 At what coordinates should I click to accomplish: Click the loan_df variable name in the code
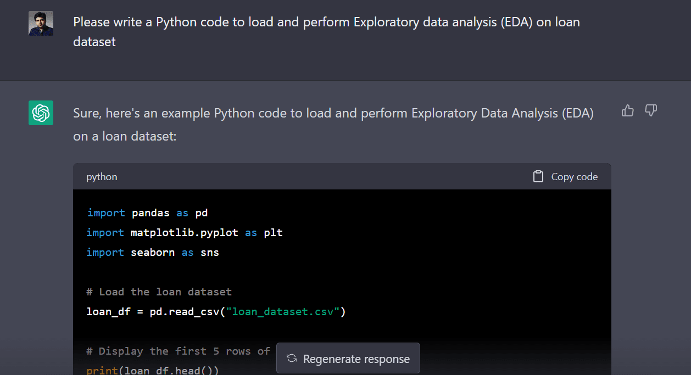tap(108, 312)
